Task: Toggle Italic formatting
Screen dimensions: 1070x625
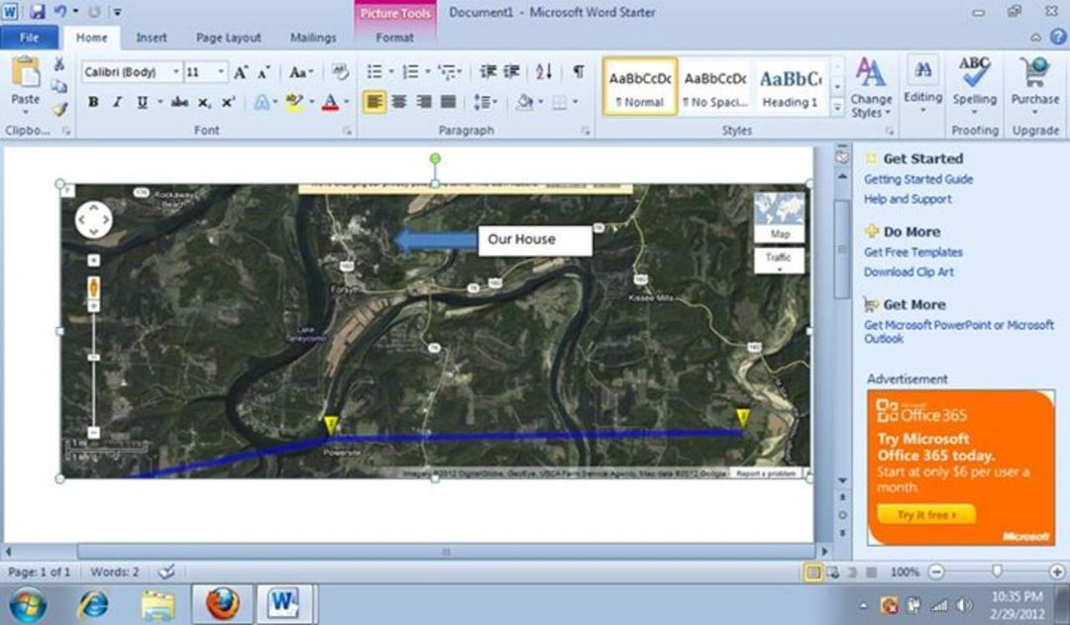Action: (x=117, y=102)
